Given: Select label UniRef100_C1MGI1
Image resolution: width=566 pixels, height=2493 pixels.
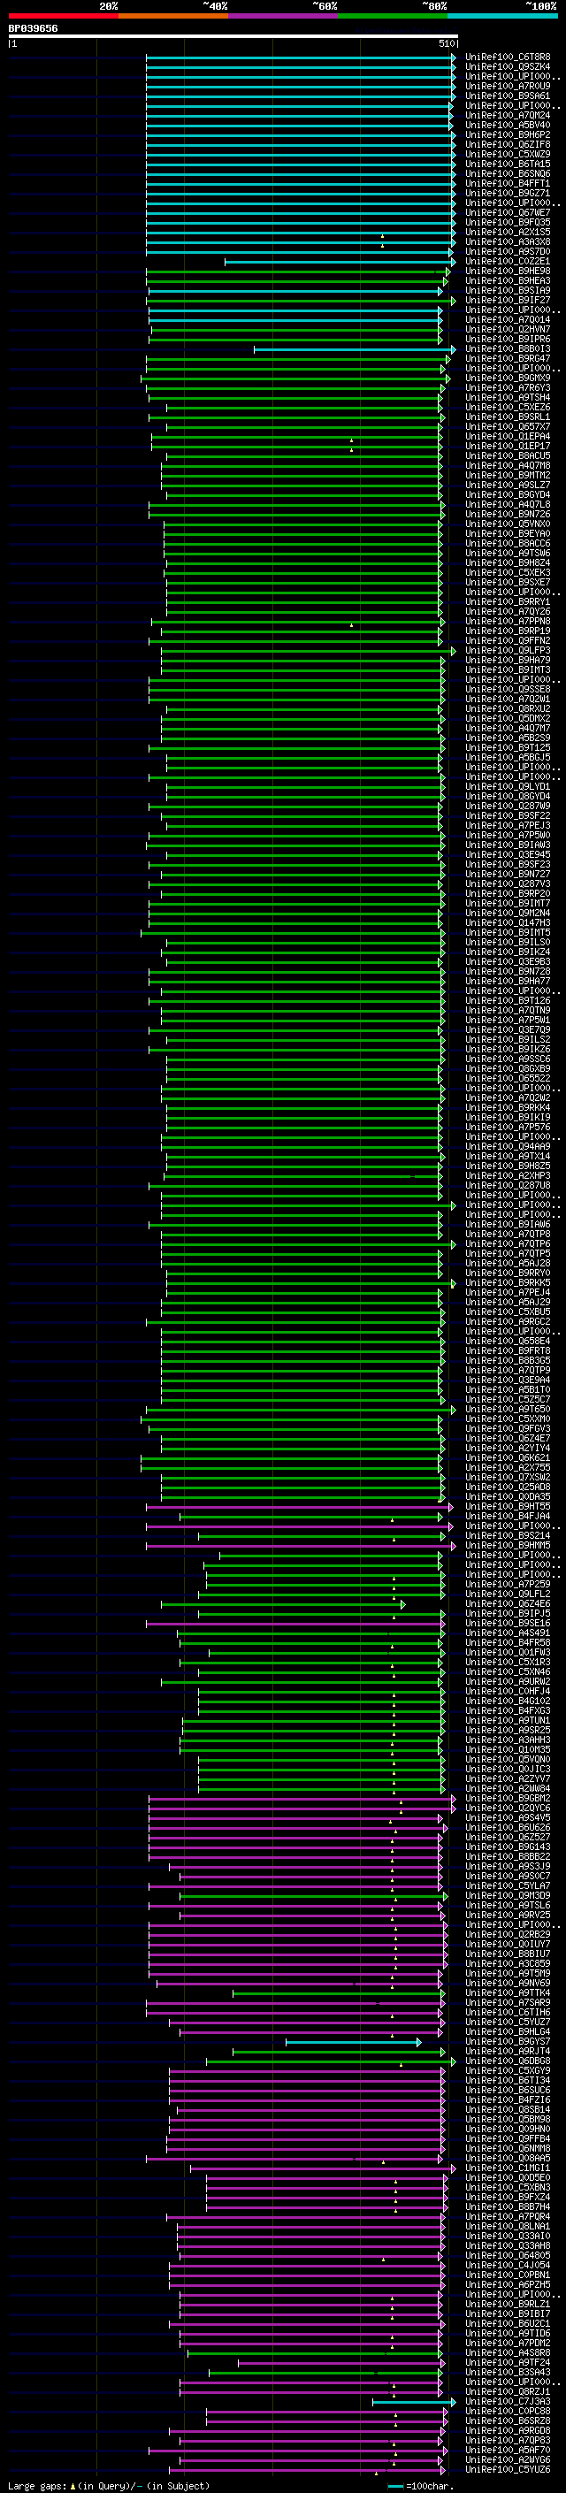Looking at the screenshot, I should click(508, 2168).
